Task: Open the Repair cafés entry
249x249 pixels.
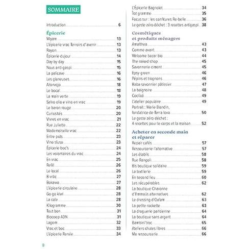Action: (169, 143)
